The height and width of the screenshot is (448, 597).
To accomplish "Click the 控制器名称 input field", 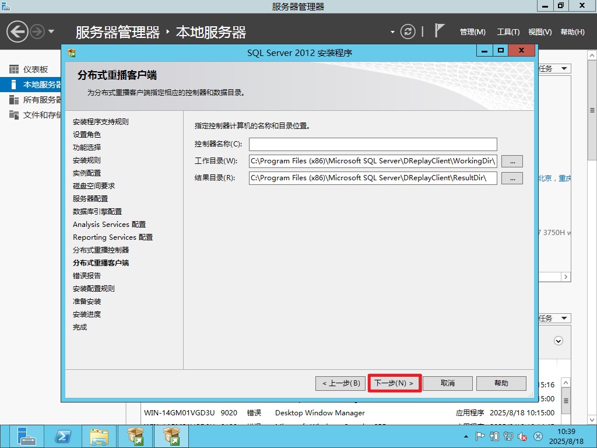I will 373,144.
